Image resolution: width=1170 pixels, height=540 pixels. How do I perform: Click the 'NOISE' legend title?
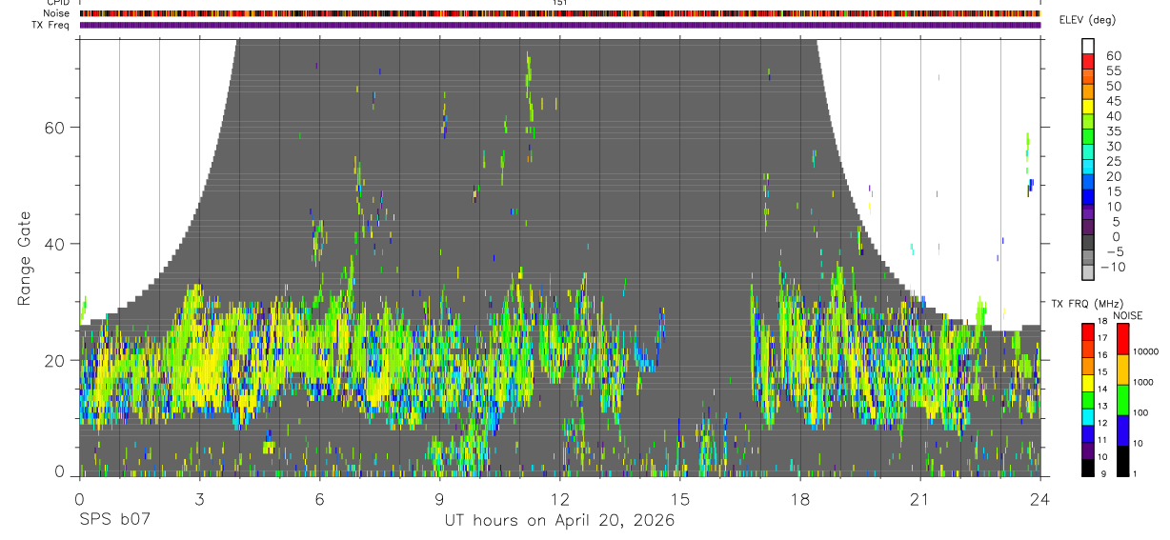point(1127,315)
